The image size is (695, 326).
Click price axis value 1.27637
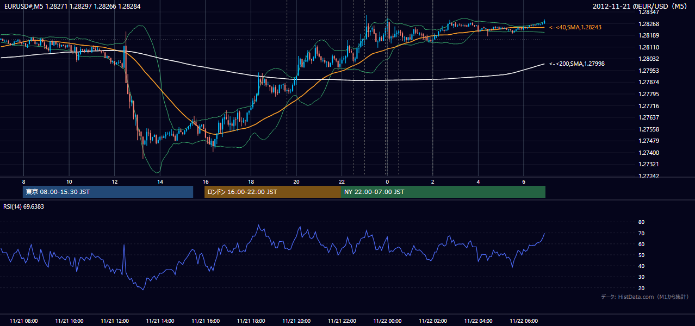point(649,117)
